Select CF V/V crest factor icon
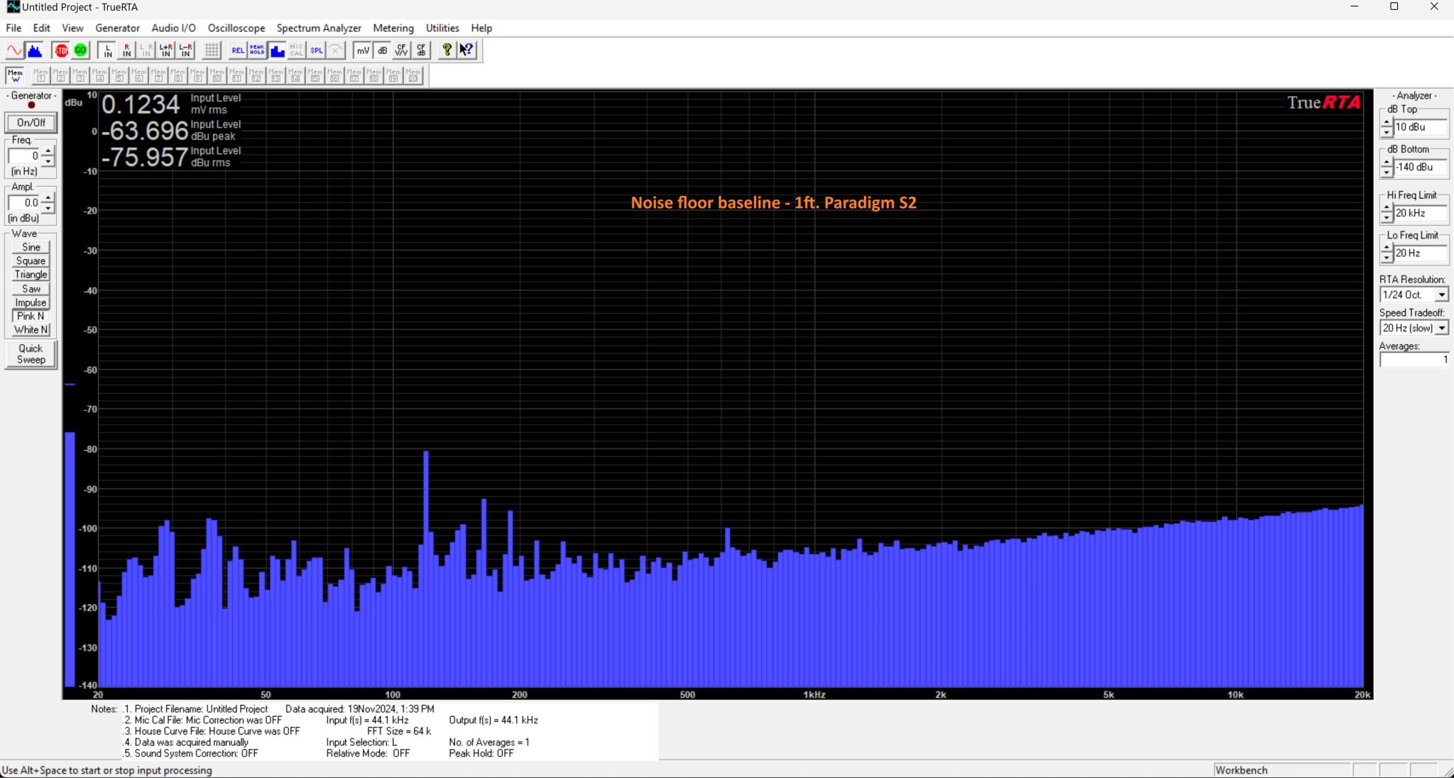This screenshot has height=778, width=1454. pos(402,50)
